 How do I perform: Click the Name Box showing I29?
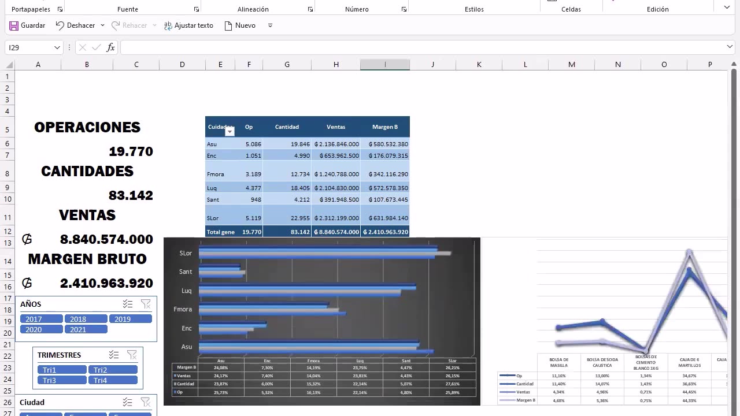[x=29, y=47]
